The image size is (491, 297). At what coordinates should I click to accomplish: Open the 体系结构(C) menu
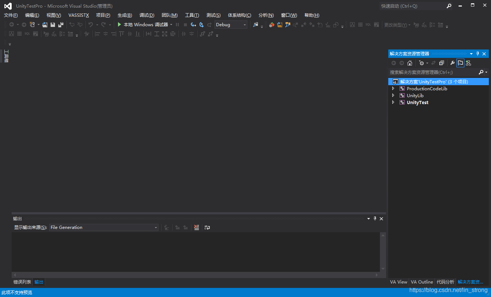pos(240,15)
